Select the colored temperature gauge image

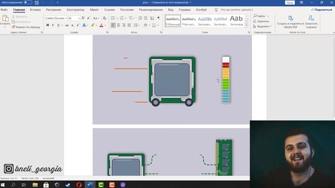(226, 80)
